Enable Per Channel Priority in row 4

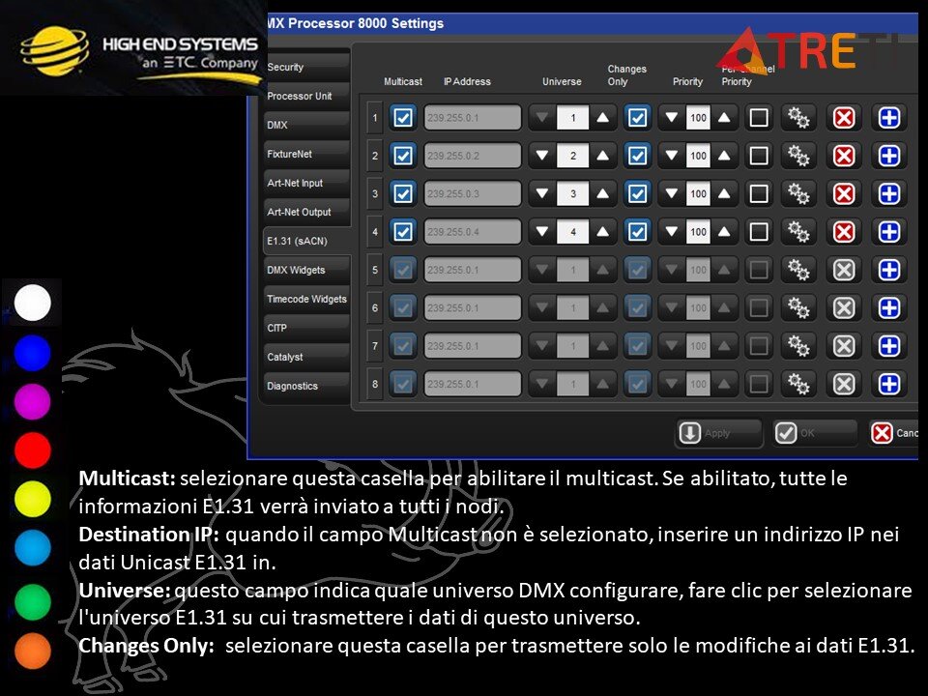pyautogui.click(x=759, y=232)
